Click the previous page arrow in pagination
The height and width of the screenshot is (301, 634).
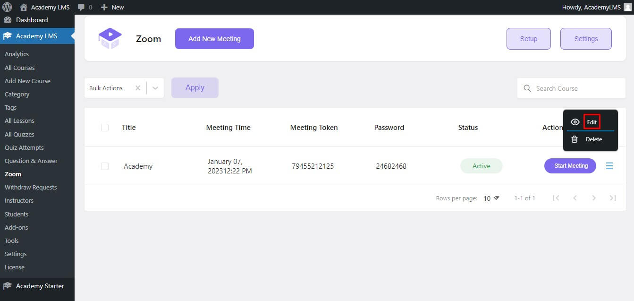click(575, 198)
